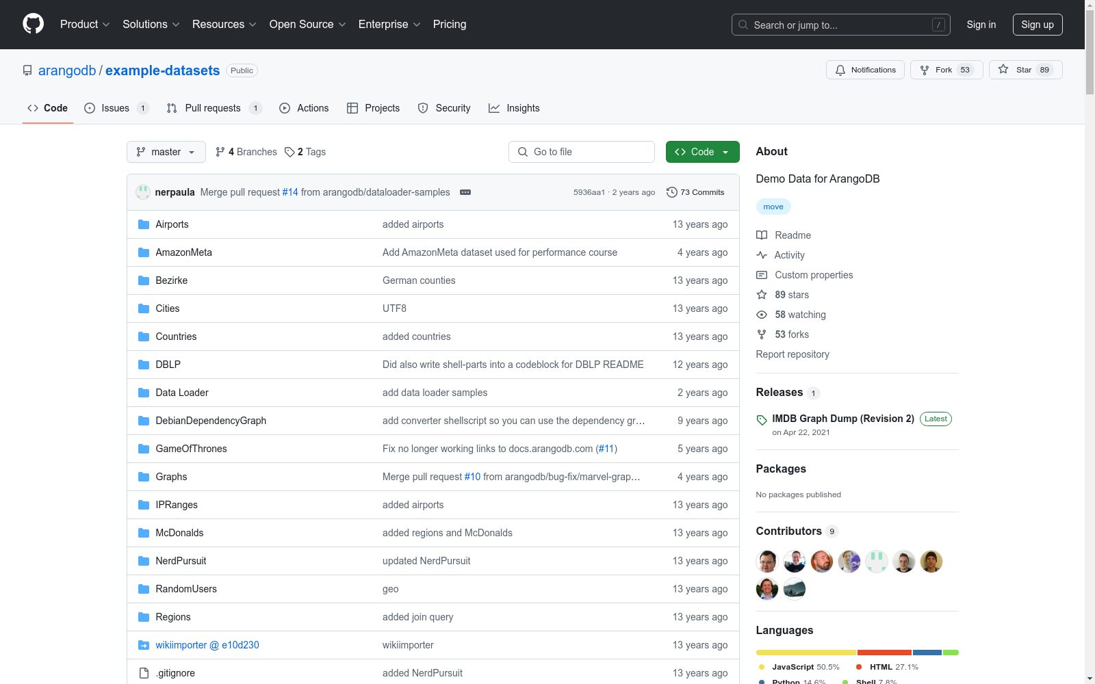This screenshot has height=684, width=1095.
Task: Click the Airports folder icon
Action: coord(144,224)
